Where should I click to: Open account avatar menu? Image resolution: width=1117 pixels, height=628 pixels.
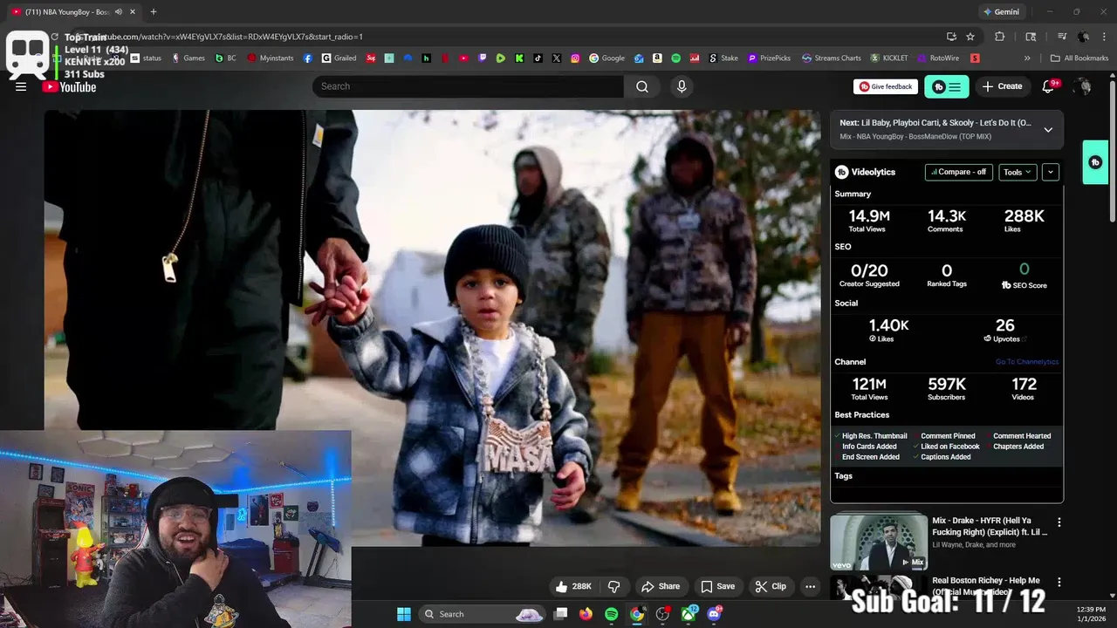point(1083,86)
